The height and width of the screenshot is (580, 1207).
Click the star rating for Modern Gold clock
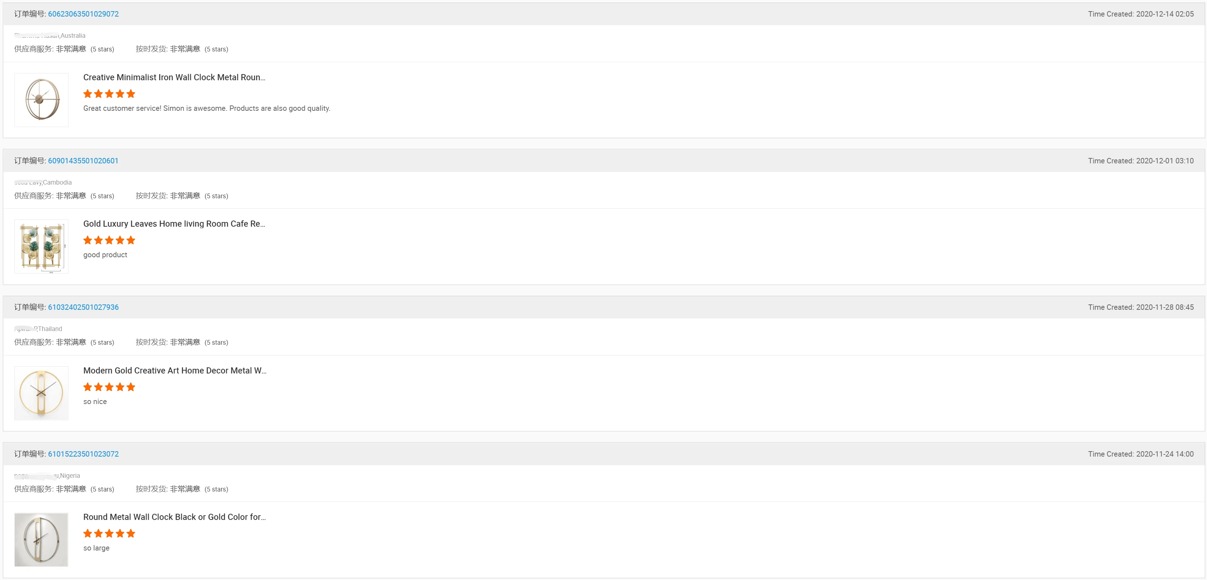pyautogui.click(x=109, y=388)
